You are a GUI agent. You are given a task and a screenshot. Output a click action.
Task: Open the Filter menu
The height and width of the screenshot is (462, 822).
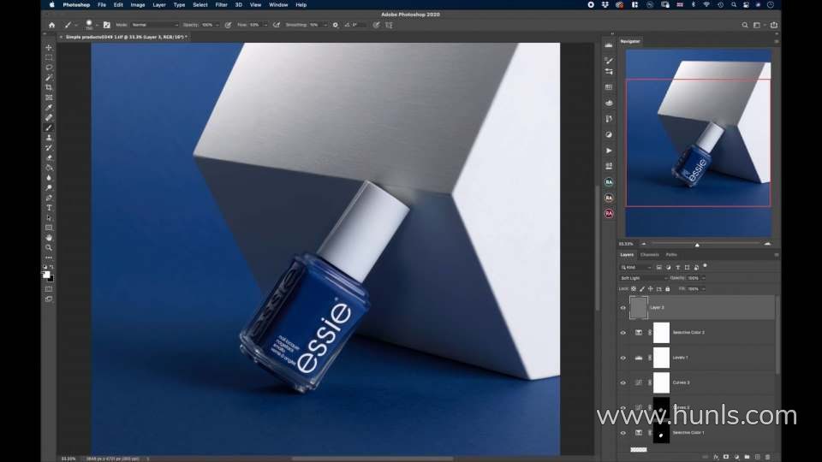pyautogui.click(x=221, y=5)
